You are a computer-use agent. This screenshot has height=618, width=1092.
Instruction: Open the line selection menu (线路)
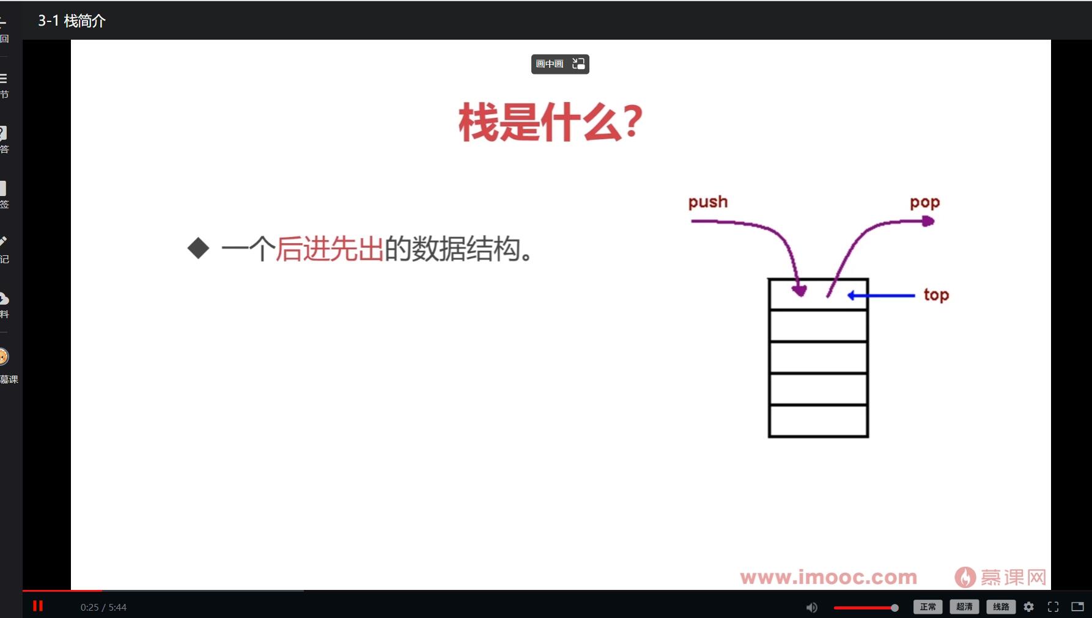[x=1001, y=606]
